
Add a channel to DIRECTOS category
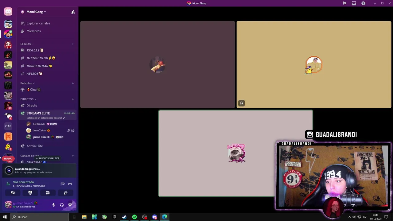(73, 99)
